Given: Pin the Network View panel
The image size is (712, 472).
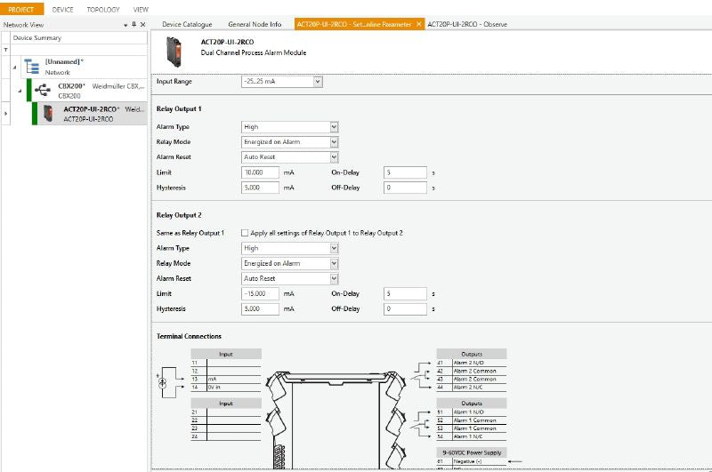Looking at the screenshot, I should click(x=133, y=25).
